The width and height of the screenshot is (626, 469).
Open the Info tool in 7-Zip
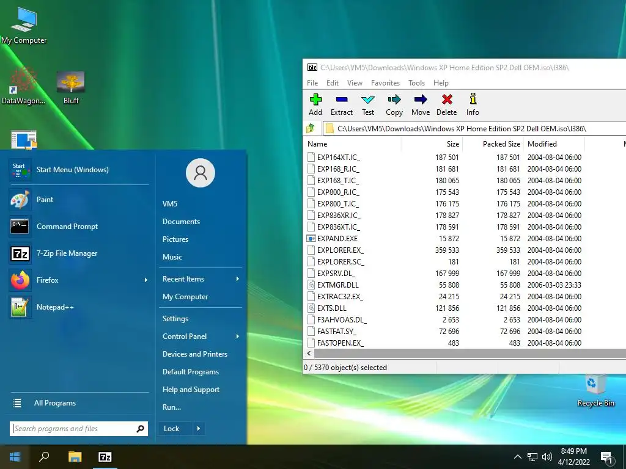pos(473,104)
